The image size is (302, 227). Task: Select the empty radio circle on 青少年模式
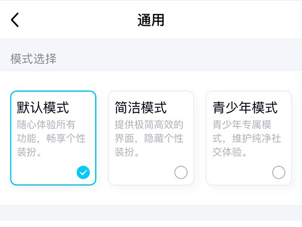(x=278, y=173)
